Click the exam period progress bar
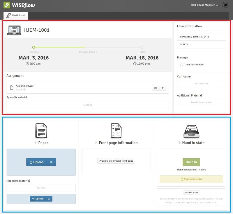This screenshot has width=233, height=214. (x=87, y=47)
